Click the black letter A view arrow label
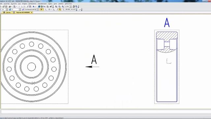The height and width of the screenshot is (119, 211). [x=94, y=59]
